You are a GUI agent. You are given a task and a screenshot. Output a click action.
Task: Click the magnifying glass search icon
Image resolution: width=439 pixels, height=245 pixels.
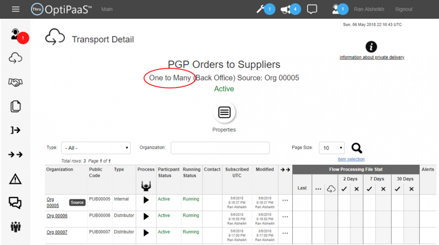click(x=357, y=148)
